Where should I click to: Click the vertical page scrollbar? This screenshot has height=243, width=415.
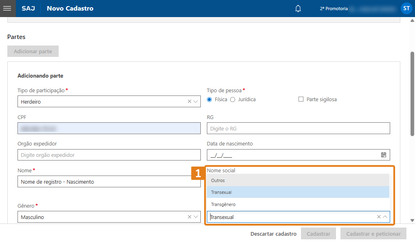click(x=412, y=93)
